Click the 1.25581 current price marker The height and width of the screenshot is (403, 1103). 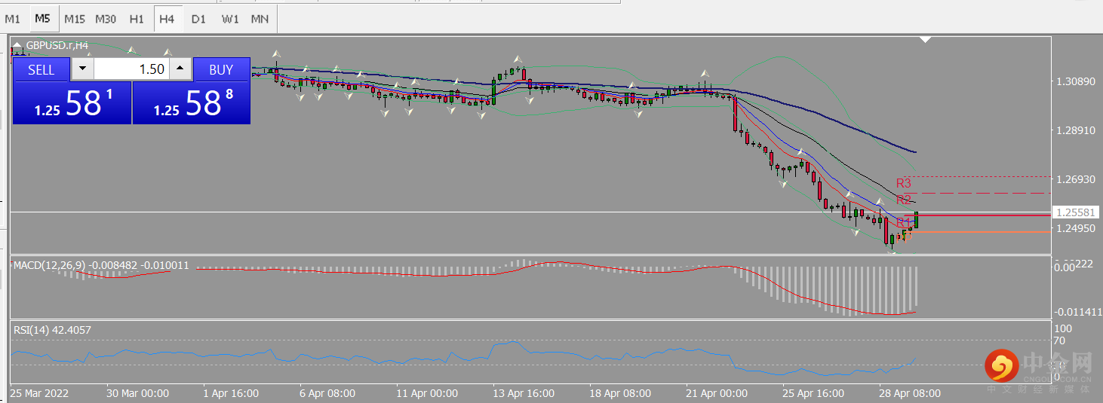1074,212
